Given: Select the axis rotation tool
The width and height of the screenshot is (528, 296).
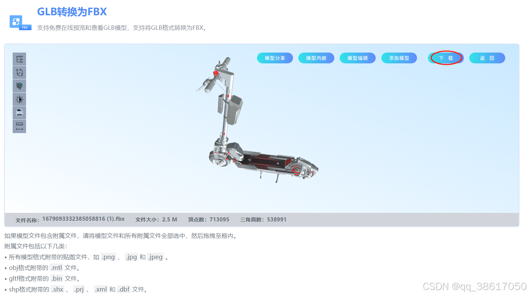Looking at the screenshot, I should click(x=19, y=72).
